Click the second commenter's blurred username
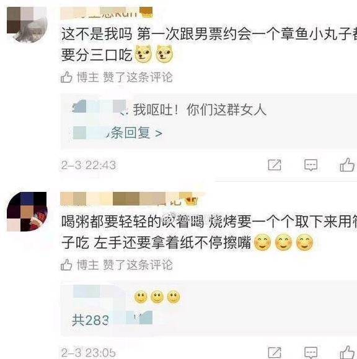 [121, 199]
